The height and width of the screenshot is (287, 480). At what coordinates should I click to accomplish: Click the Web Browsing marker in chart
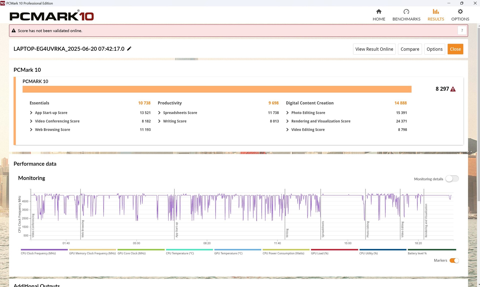pyautogui.click(x=82, y=229)
